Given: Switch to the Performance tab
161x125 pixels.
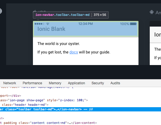Looking at the screenshot, I should pyautogui.click(x=32, y=83).
